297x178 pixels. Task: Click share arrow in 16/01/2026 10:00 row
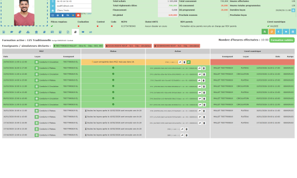coord(199,111)
